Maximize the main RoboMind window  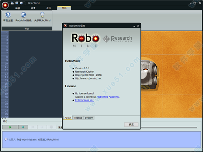tap(194, 3)
